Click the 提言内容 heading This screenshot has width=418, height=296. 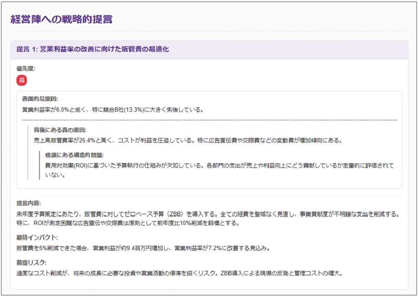27,202
